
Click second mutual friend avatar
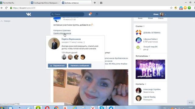[70, 57]
